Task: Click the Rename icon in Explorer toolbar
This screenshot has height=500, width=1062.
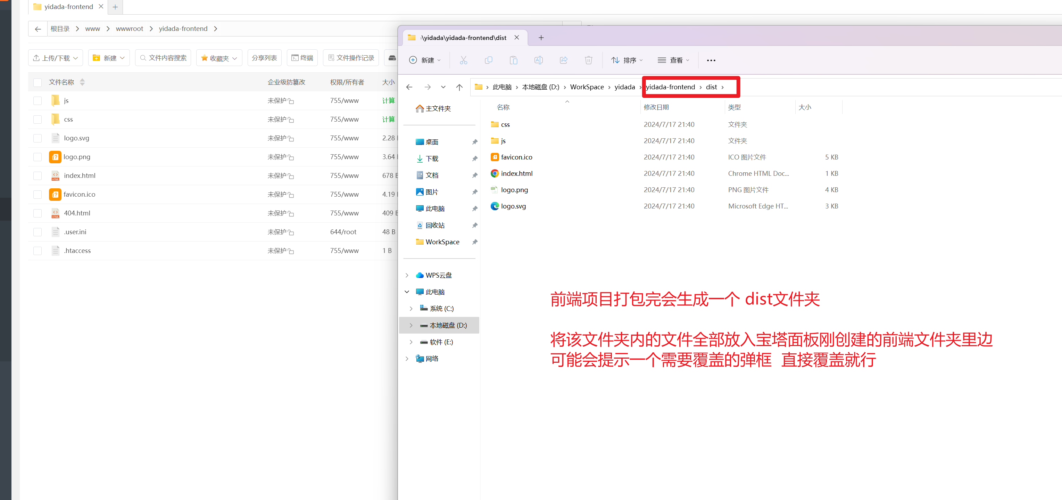Action: coord(538,60)
